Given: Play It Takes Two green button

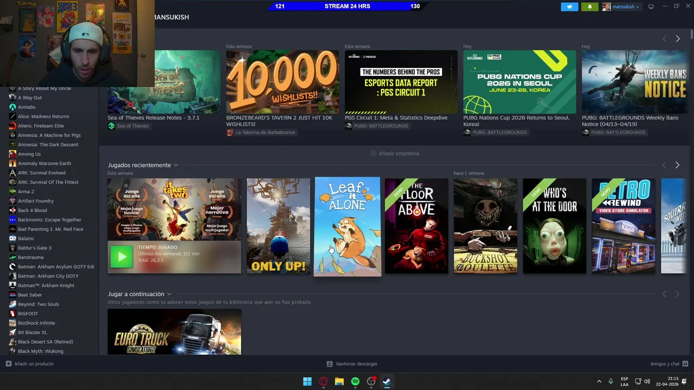Looking at the screenshot, I should pos(121,257).
